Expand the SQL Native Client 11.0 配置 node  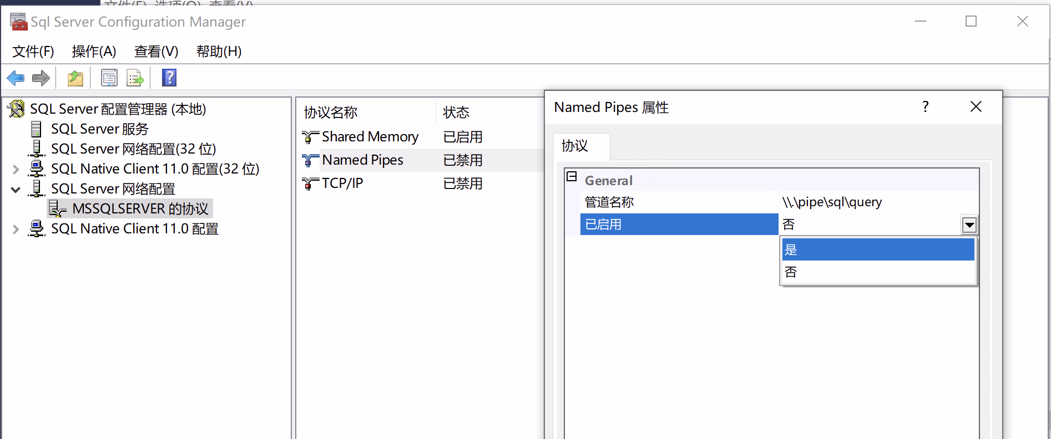[16, 229]
